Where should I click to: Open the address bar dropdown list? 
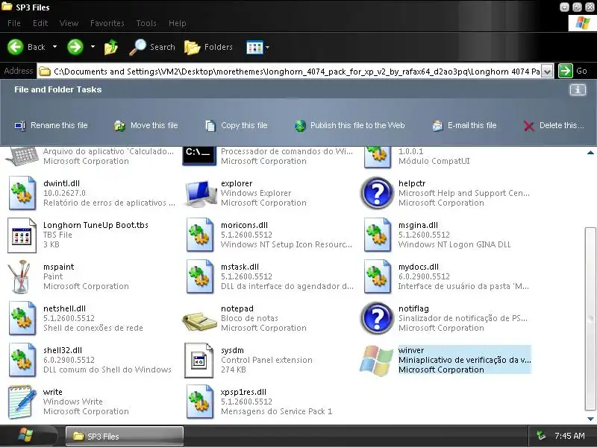coord(547,72)
